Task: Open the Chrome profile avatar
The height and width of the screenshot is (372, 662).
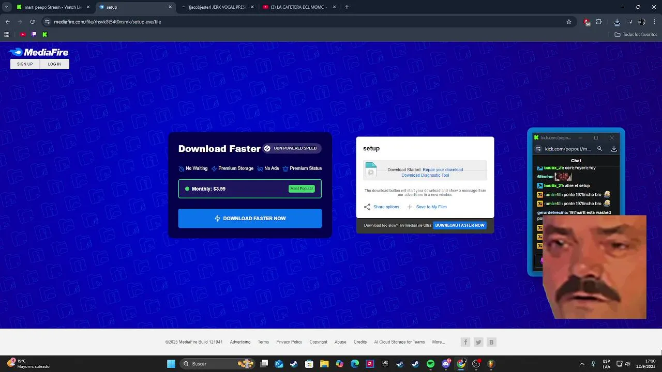Action: click(x=642, y=22)
